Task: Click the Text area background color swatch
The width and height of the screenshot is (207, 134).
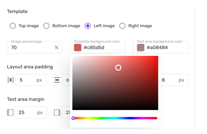Action: (141, 47)
